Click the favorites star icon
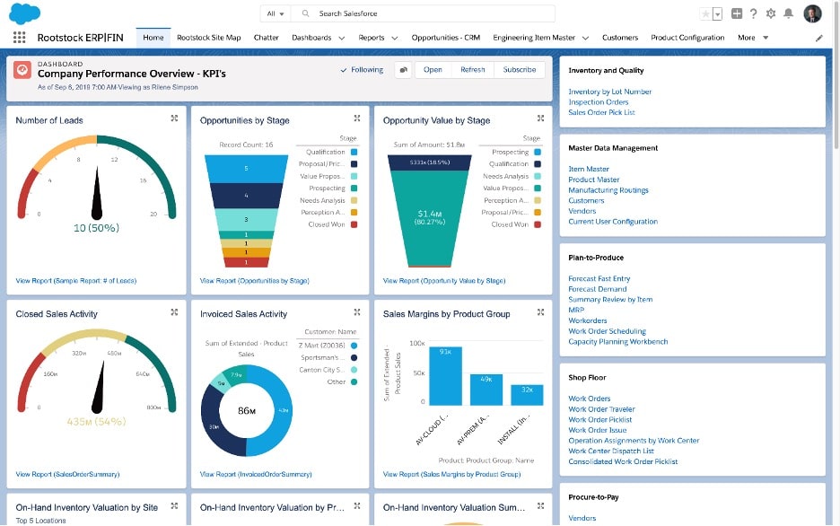 [x=705, y=14]
